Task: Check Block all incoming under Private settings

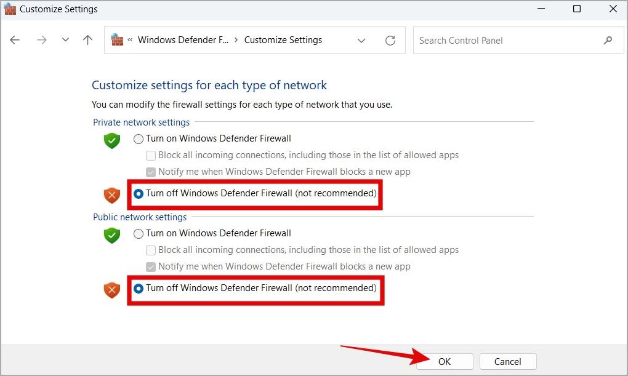Action: pyautogui.click(x=151, y=155)
